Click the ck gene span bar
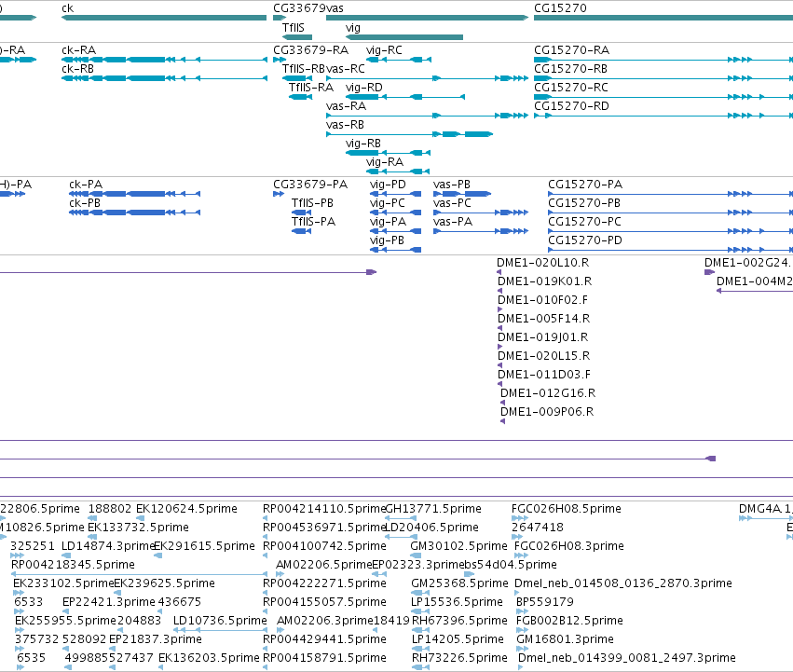Screen dimensions: 793x672 point(164,18)
